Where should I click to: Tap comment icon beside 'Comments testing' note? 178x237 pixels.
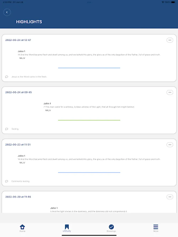click(7, 181)
